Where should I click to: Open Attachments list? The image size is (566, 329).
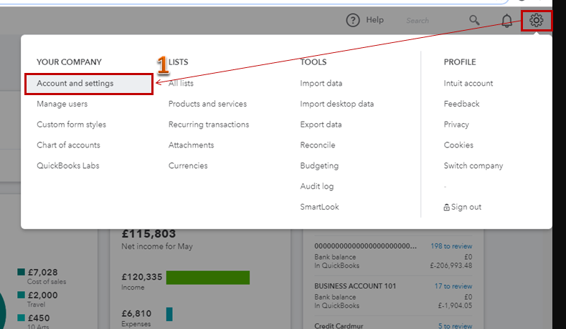pos(191,145)
